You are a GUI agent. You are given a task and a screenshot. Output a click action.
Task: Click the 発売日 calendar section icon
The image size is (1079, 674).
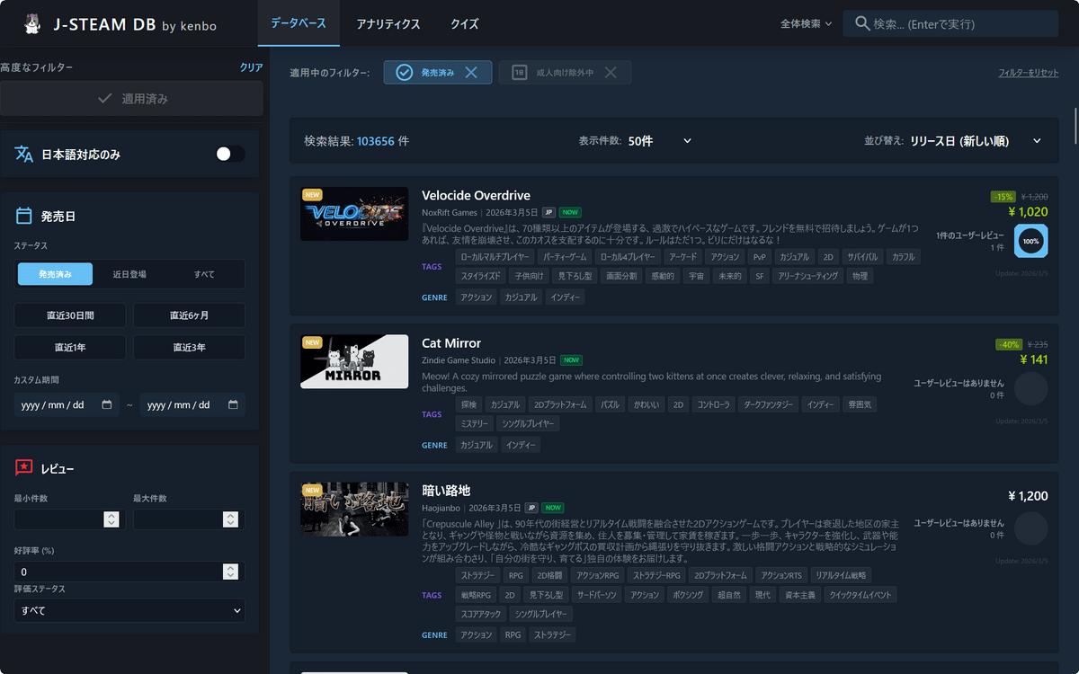(24, 217)
